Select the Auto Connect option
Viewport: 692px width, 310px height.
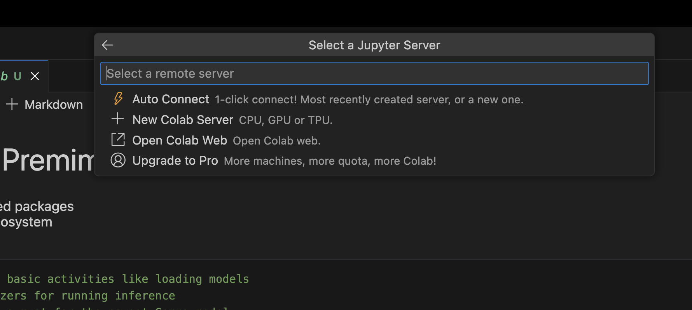coord(171,99)
